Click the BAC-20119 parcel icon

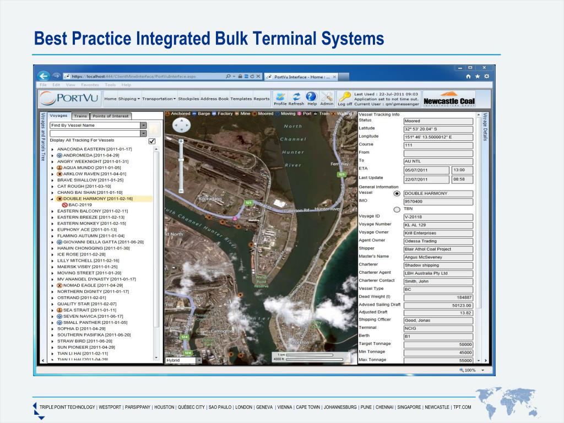(x=65, y=205)
